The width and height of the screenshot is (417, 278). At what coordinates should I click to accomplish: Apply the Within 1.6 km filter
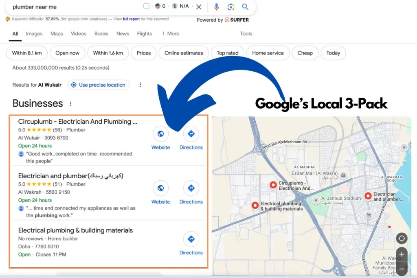[108, 53]
